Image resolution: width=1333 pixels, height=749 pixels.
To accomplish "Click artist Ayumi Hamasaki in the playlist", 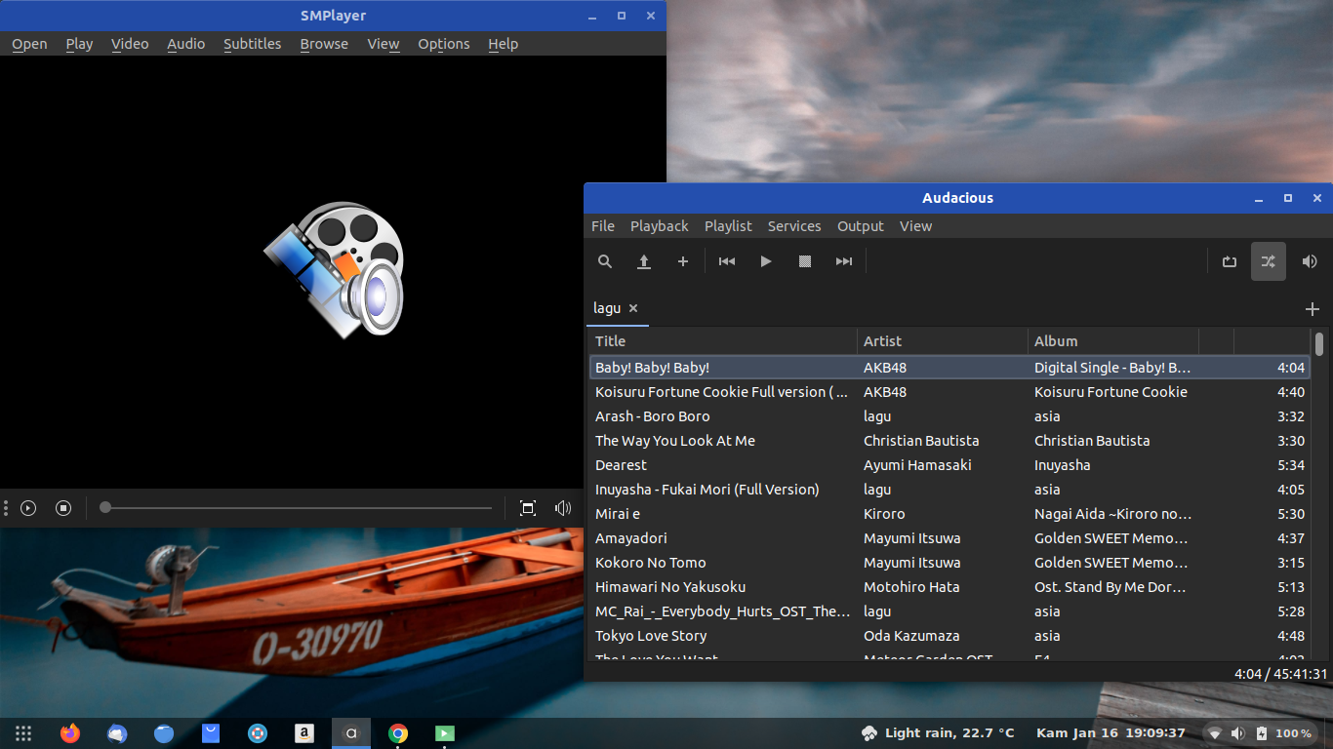I will click(917, 465).
